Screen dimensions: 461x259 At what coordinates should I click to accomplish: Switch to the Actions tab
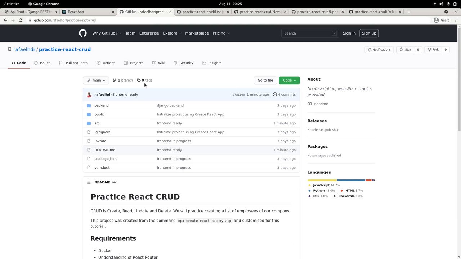106,63
